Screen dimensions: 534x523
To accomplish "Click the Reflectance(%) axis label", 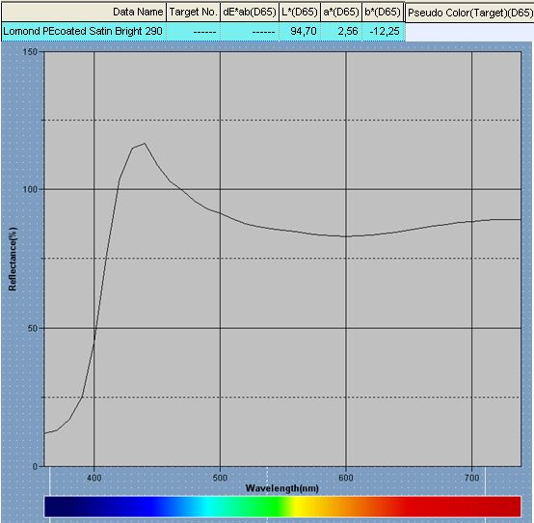I will tap(13, 260).
